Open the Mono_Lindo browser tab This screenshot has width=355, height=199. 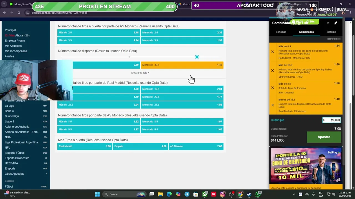point(21,4)
